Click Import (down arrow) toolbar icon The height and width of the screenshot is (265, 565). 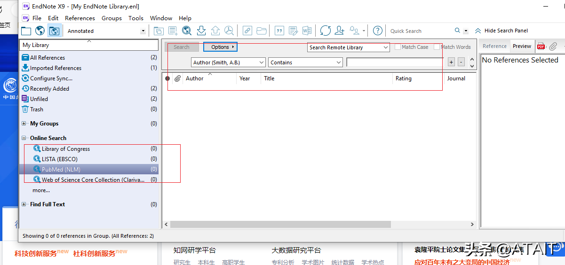(201, 31)
